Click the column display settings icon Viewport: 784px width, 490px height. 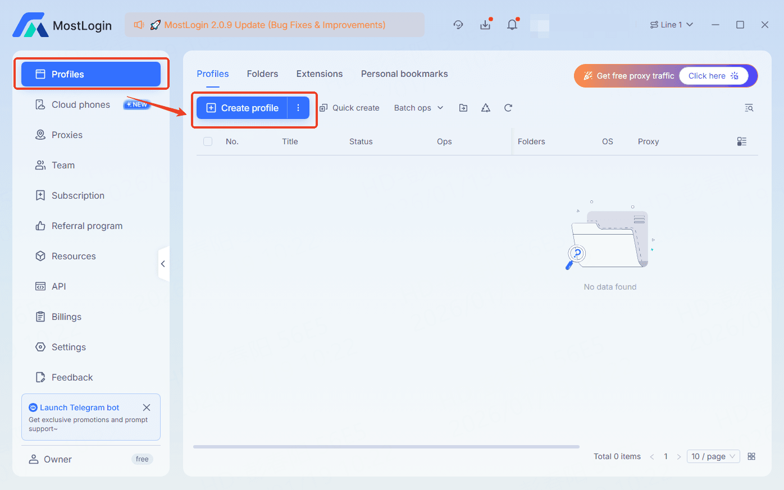741,141
